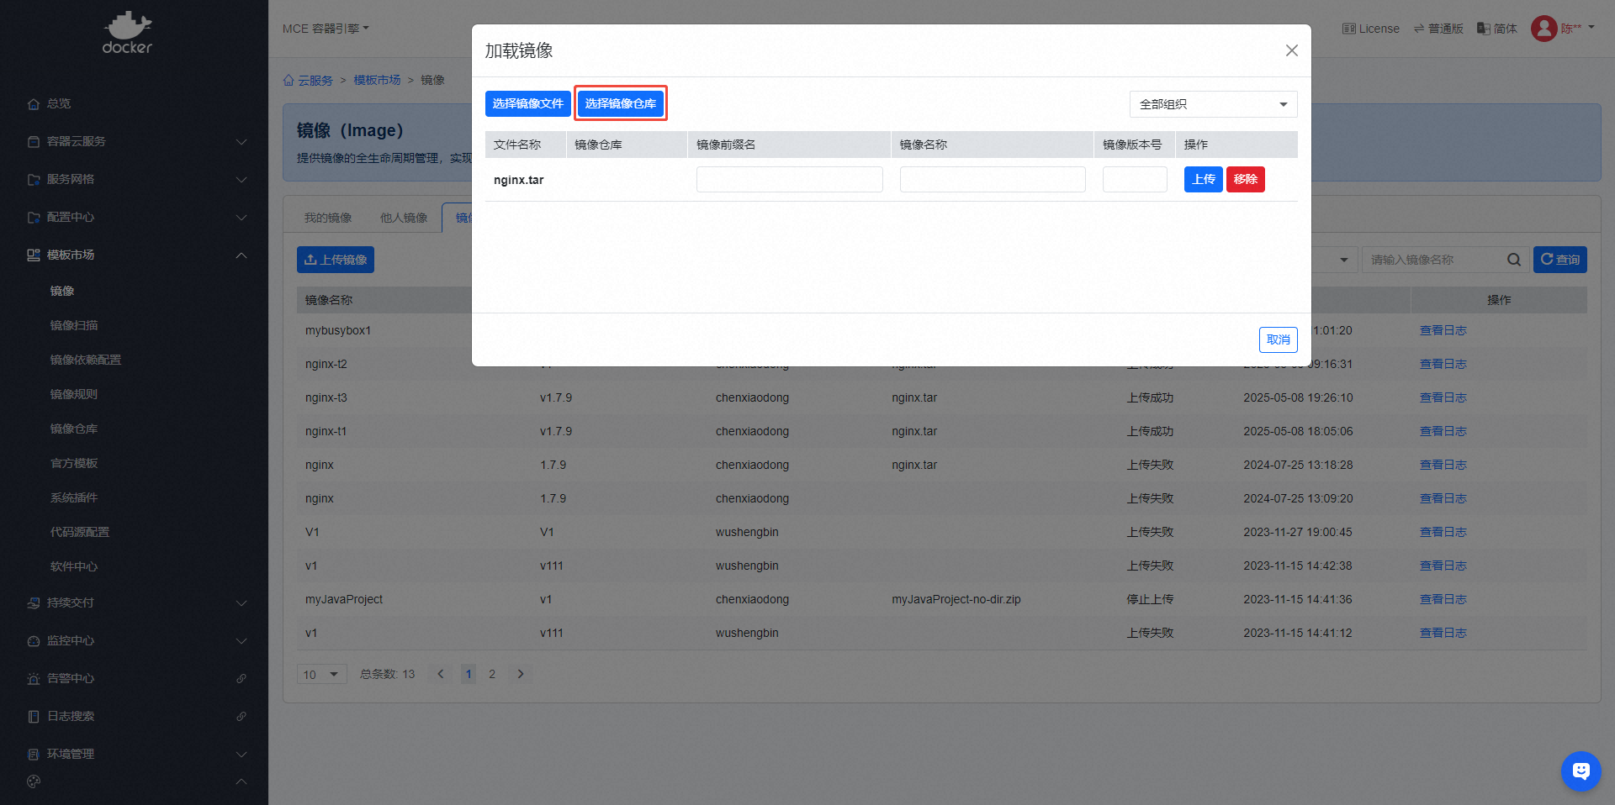The width and height of the screenshot is (1615, 805).
Task: Remove nginx.tar with the red 移除 button
Action: coord(1245,179)
